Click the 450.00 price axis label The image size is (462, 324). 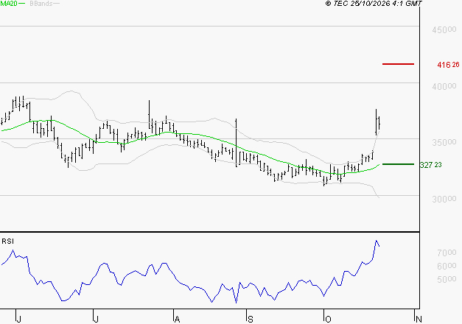pyautogui.click(x=444, y=29)
